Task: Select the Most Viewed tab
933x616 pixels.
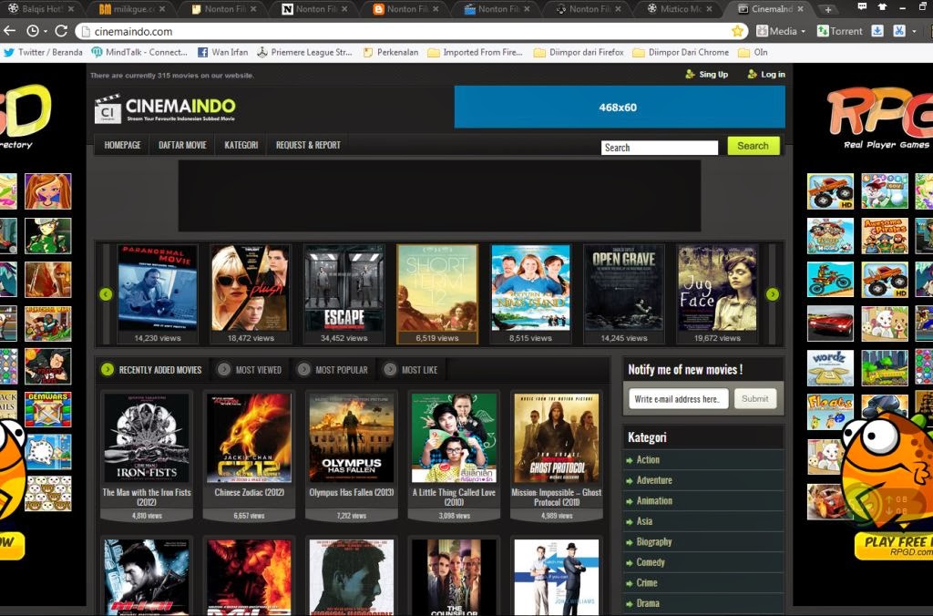Action: click(x=250, y=370)
